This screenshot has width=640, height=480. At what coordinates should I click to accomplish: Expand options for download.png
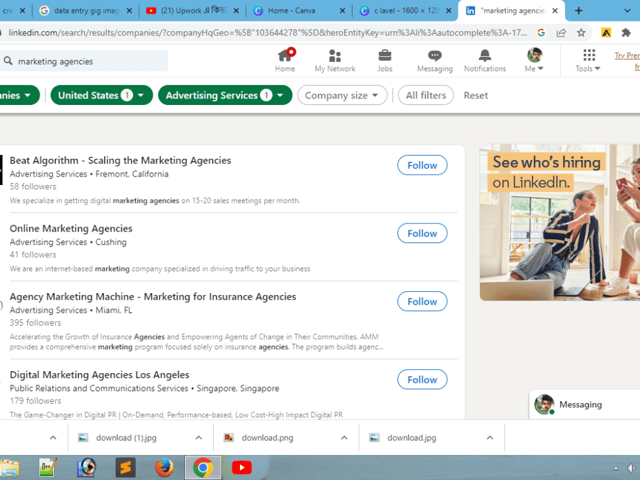click(344, 438)
